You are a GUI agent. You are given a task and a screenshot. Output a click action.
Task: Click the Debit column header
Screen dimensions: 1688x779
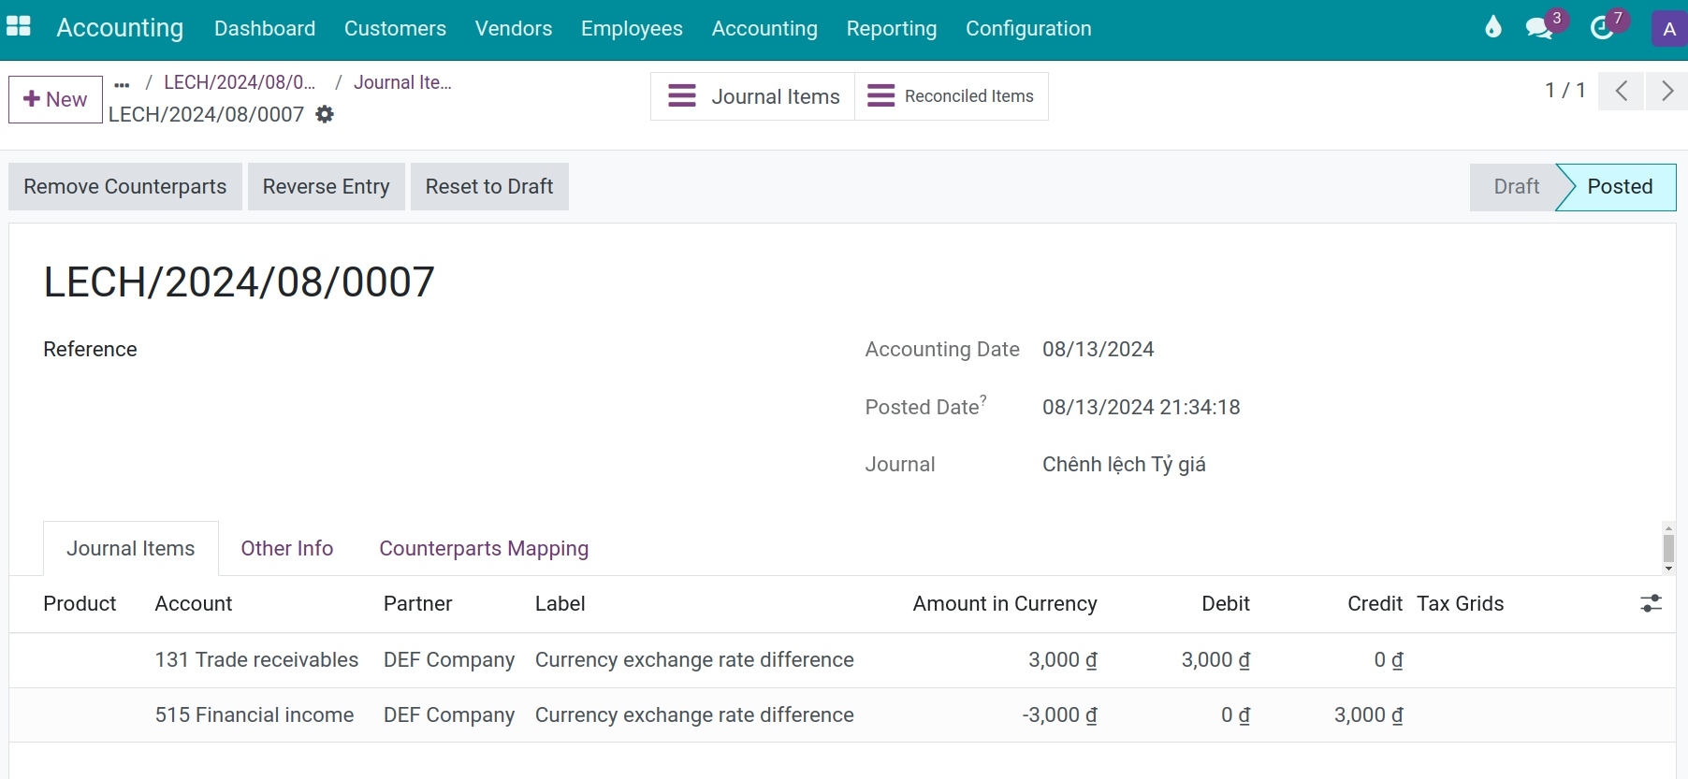coord(1226,604)
